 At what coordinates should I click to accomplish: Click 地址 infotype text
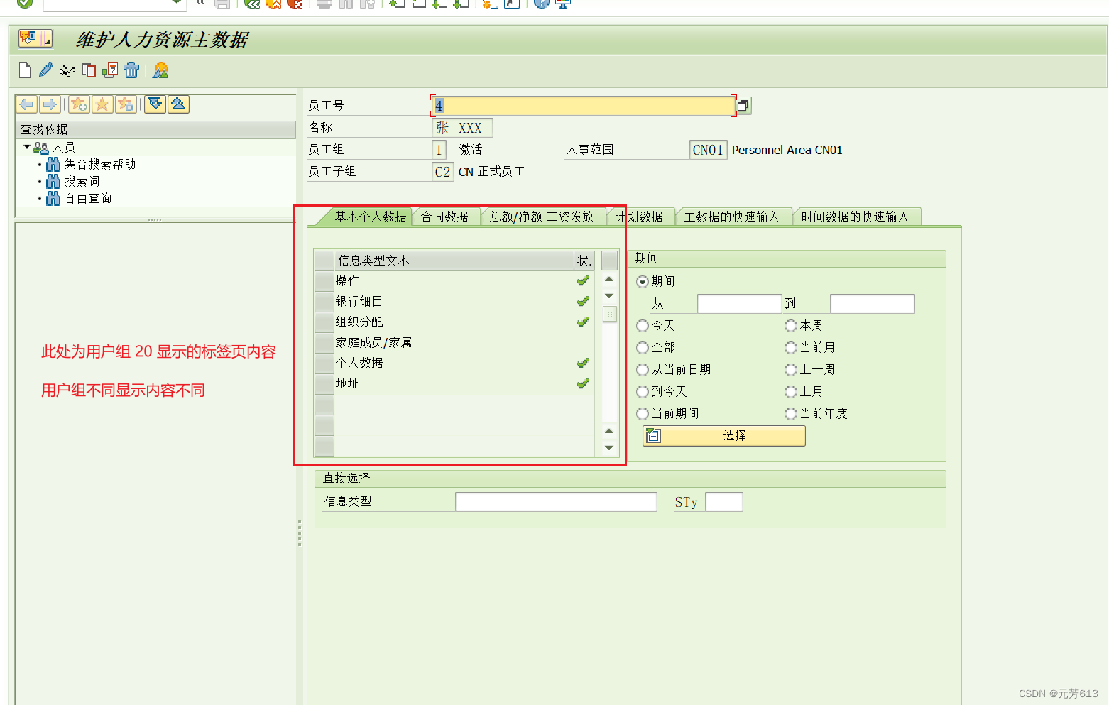347,384
